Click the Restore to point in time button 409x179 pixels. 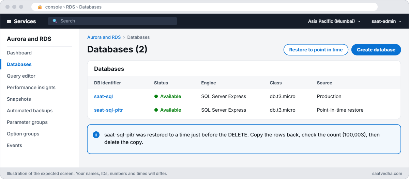tap(316, 50)
